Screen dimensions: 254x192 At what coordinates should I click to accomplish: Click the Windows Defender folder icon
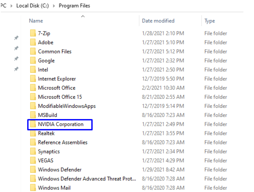(33, 169)
